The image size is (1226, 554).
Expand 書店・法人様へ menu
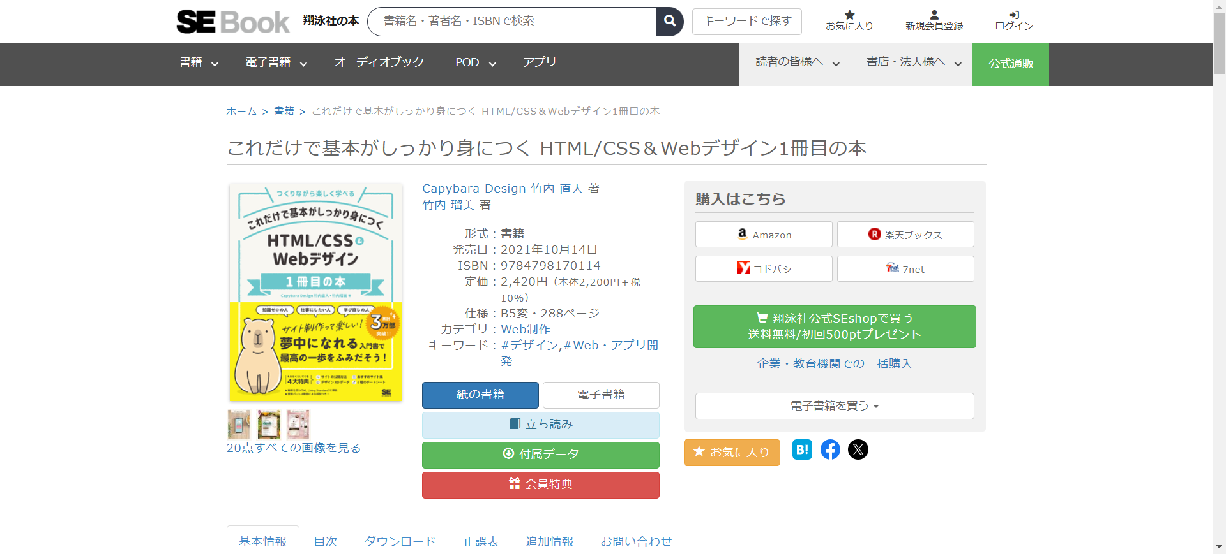pos(914,62)
